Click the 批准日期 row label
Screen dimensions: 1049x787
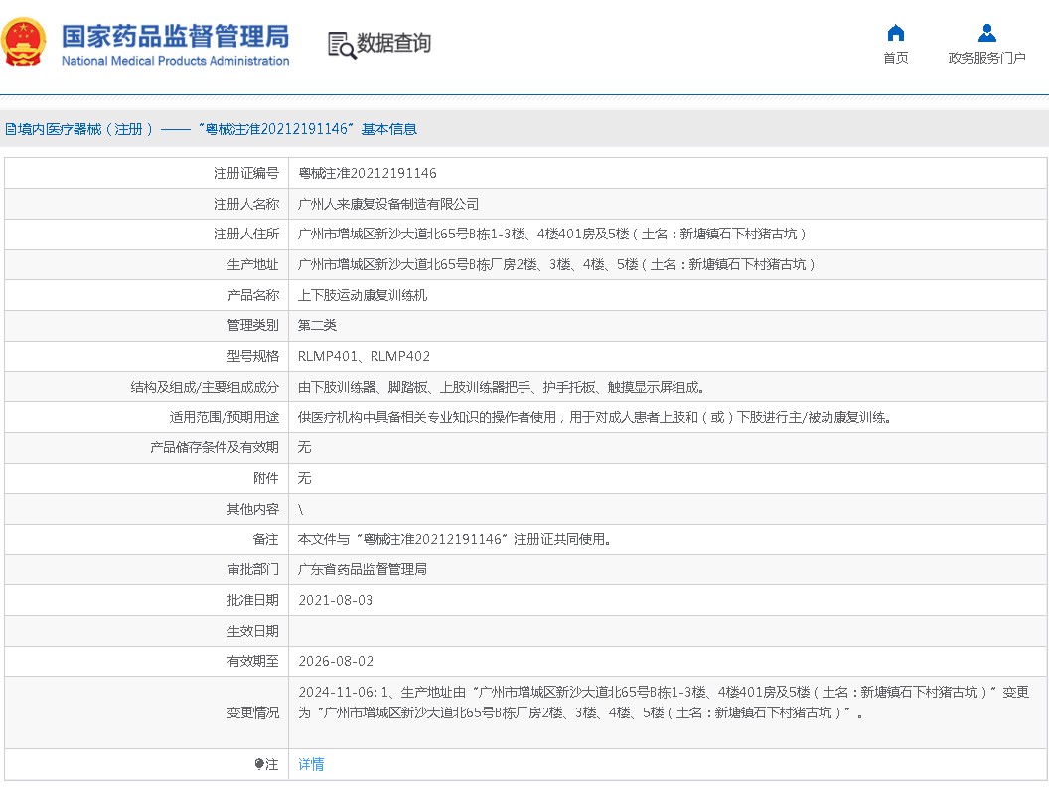252,601
